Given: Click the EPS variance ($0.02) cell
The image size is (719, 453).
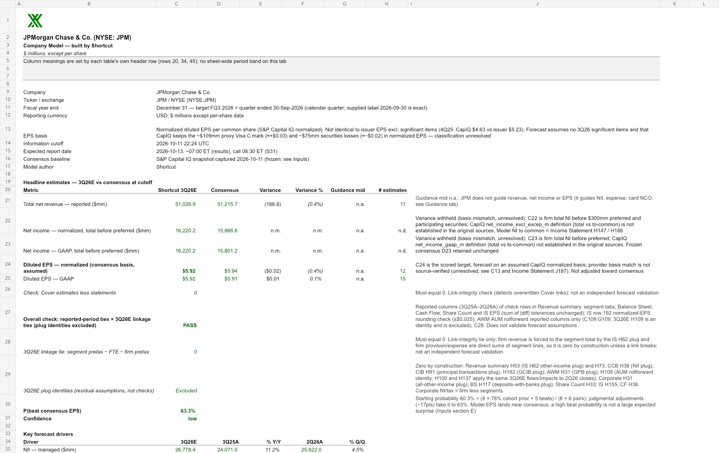Looking at the screenshot, I should [x=273, y=271].
